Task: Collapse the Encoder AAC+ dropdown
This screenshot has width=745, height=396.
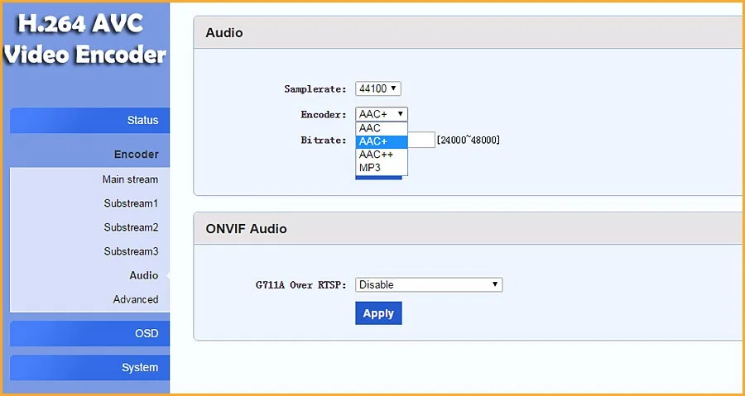Action: pyautogui.click(x=382, y=114)
